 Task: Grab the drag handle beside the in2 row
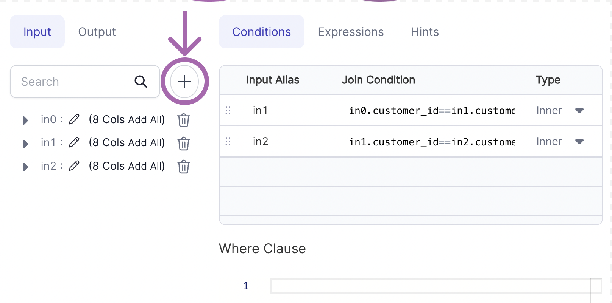pos(228,141)
